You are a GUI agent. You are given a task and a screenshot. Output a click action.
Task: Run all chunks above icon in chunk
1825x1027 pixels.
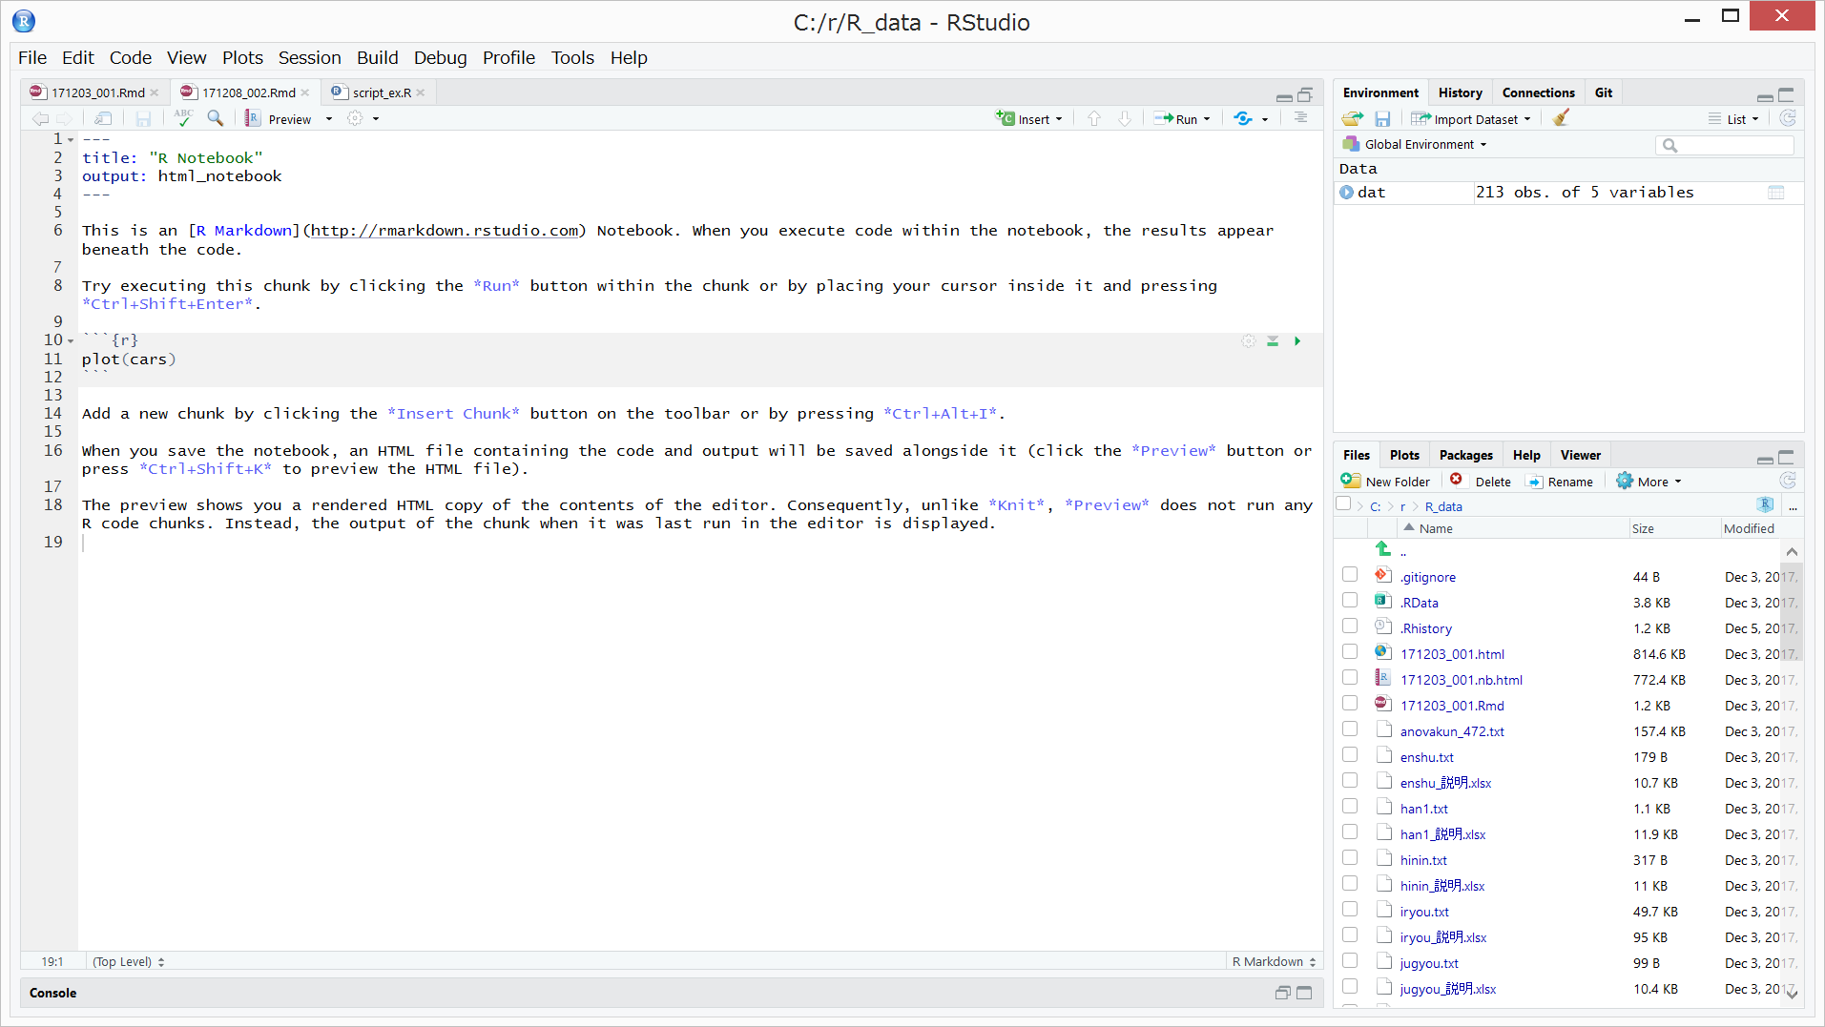pyautogui.click(x=1273, y=341)
